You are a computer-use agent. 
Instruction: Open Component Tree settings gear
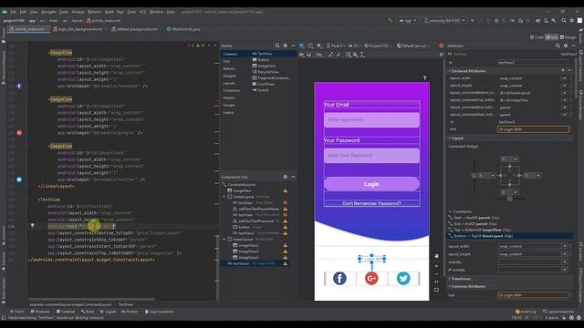tap(286, 177)
